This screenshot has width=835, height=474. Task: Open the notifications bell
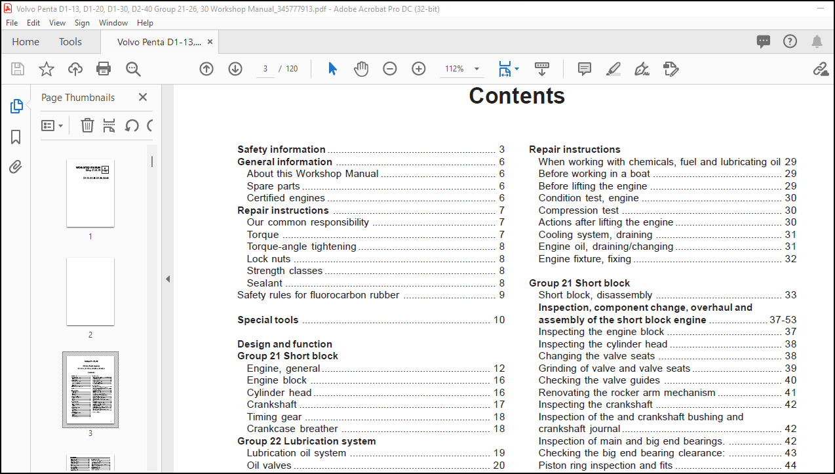click(x=817, y=42)
